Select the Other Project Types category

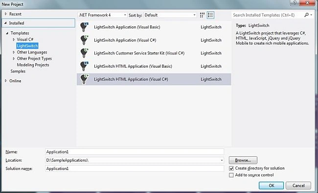click(x=34, y=58)
